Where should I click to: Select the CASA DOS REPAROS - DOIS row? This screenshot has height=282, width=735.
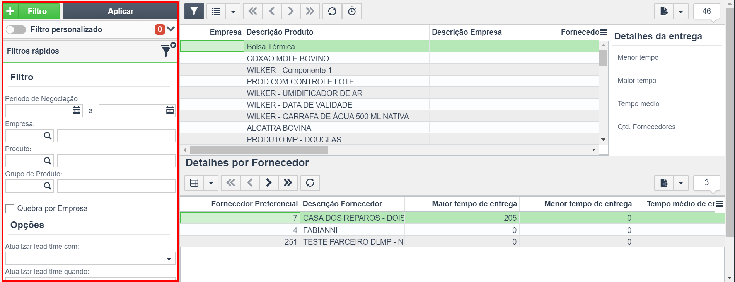tap(452, 218)
